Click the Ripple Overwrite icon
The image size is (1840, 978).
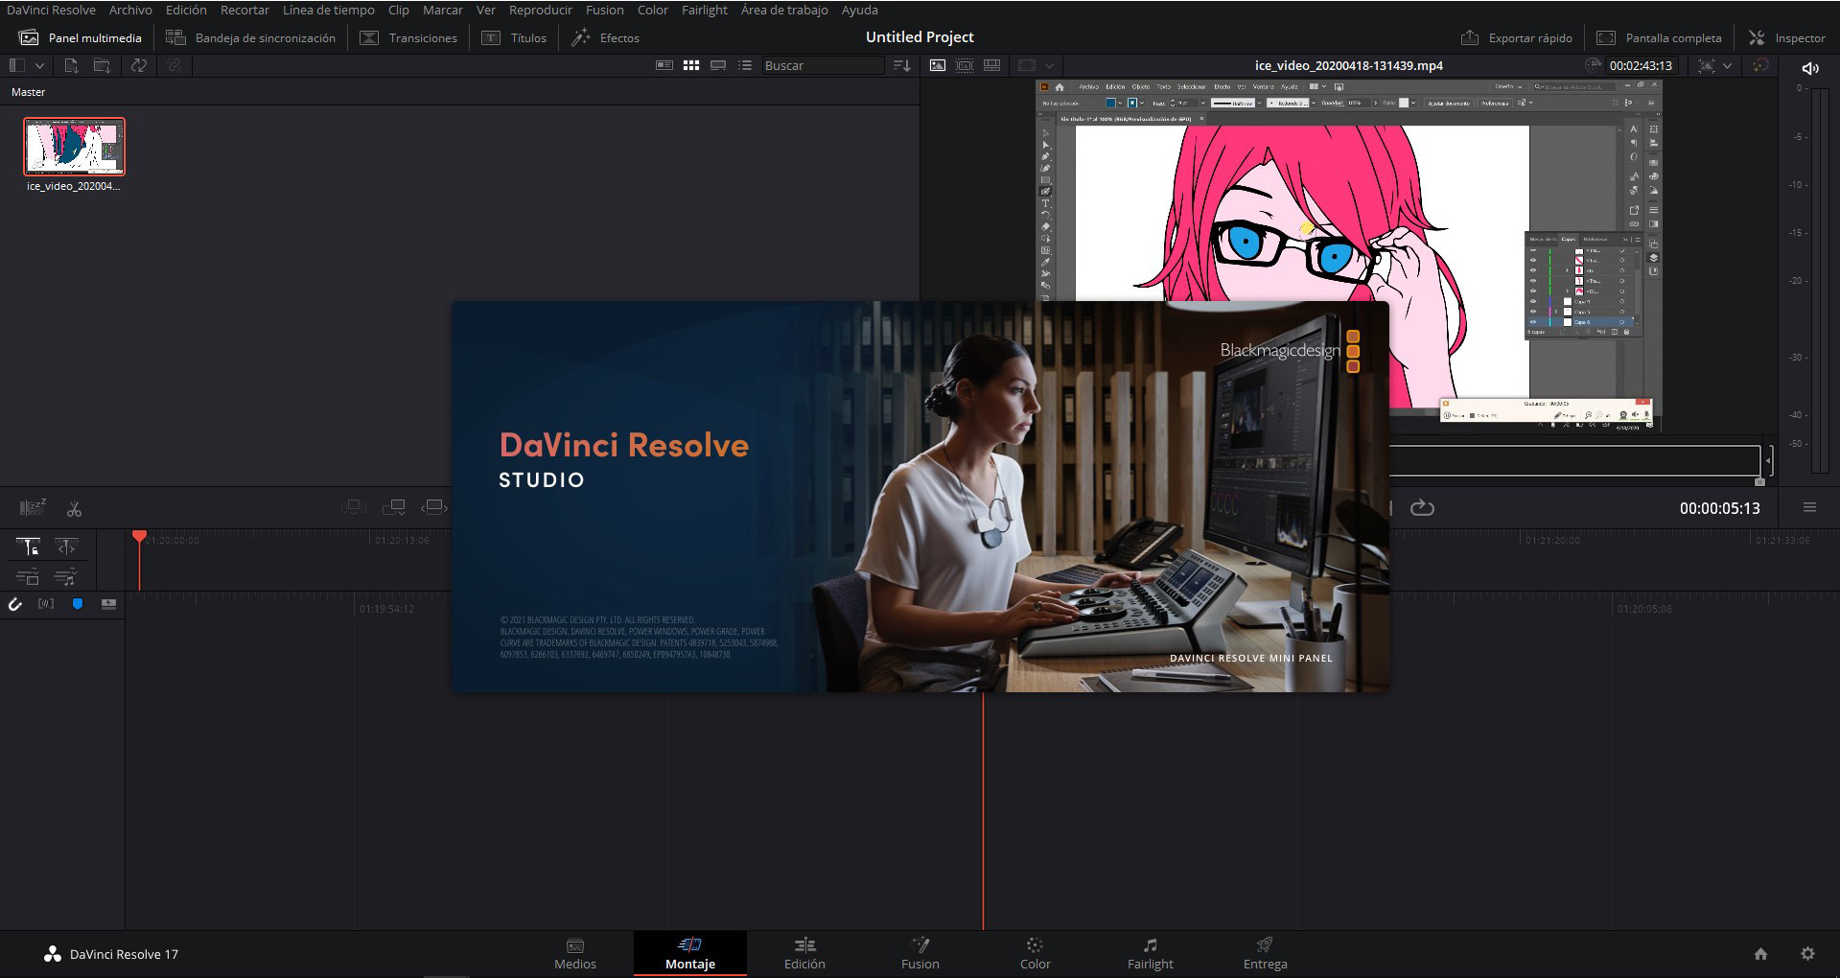[434, 507]
